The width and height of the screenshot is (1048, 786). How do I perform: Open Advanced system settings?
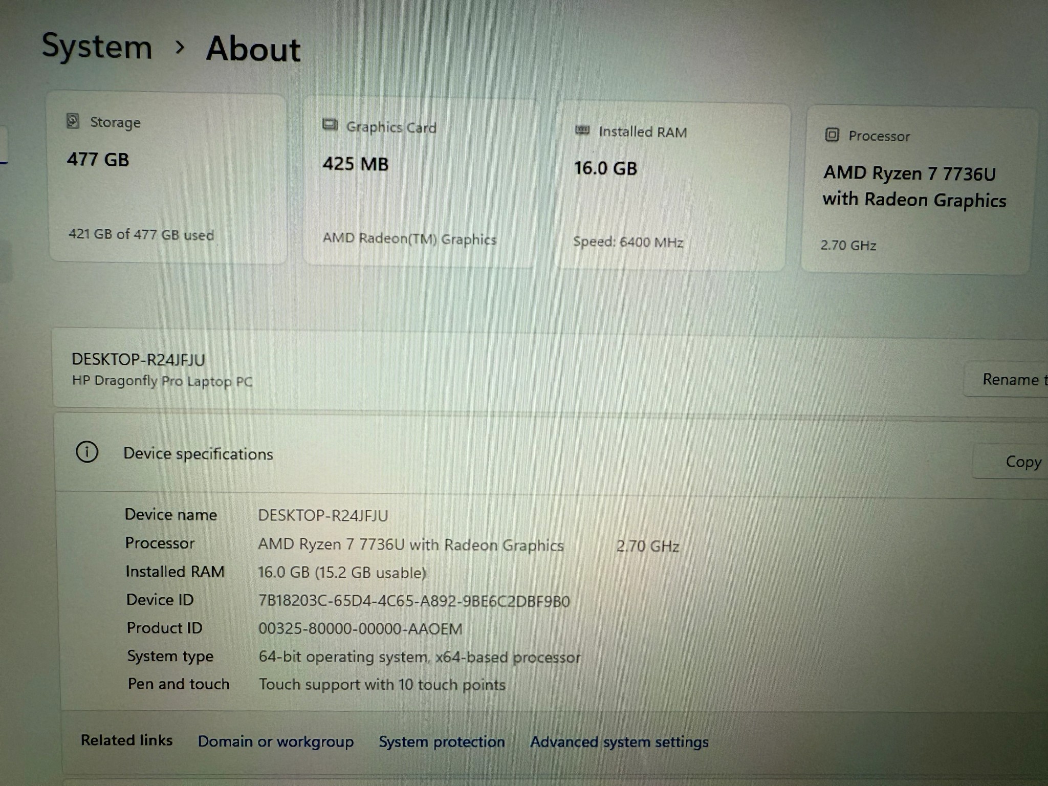click(x=619, y=741)
